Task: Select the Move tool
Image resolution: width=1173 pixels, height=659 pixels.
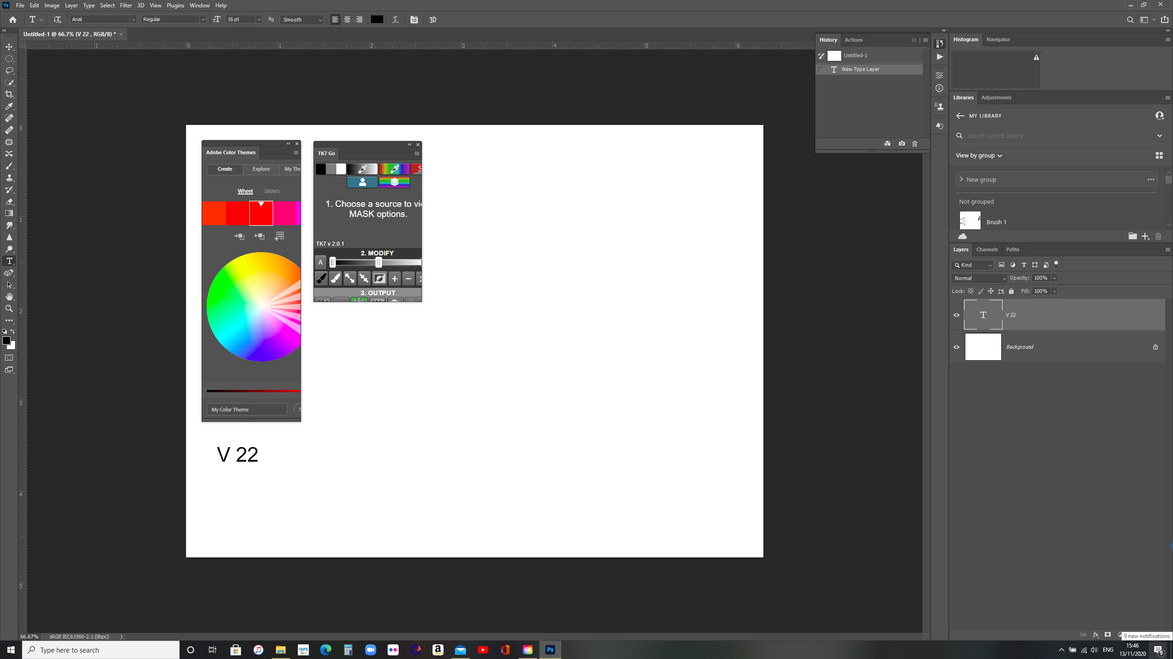Action: click(9, 46)
